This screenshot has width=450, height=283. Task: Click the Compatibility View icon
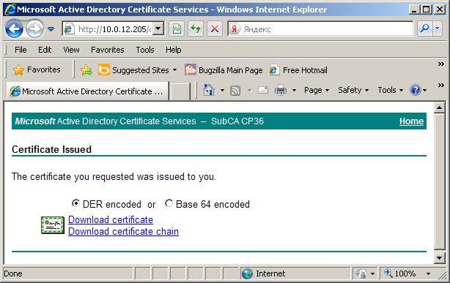click(x=177, y=29)
